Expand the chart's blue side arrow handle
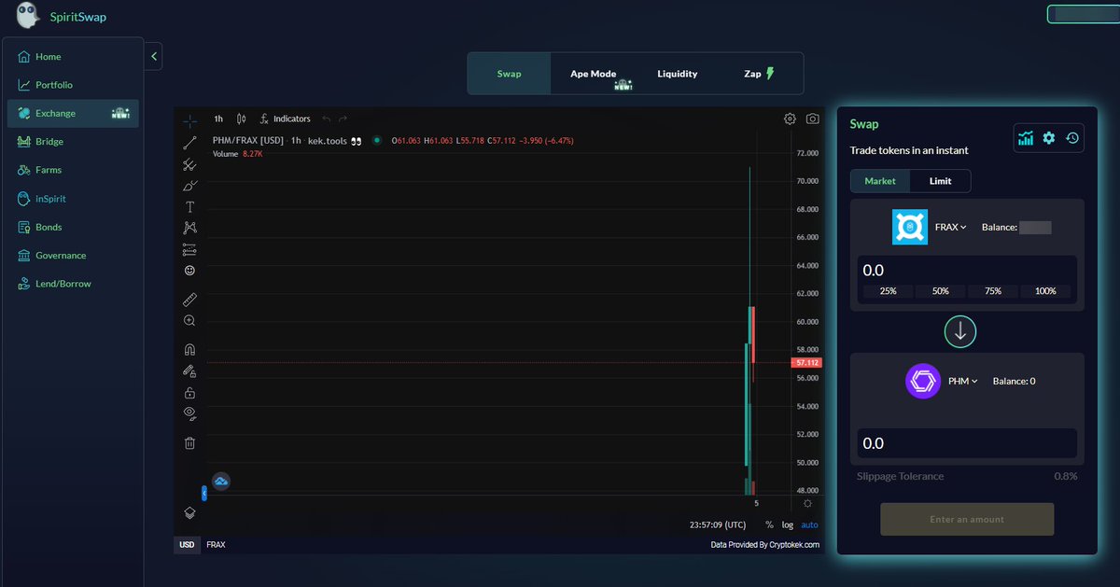This screenshot has width=1120, height=587. (x=204, y=493)
